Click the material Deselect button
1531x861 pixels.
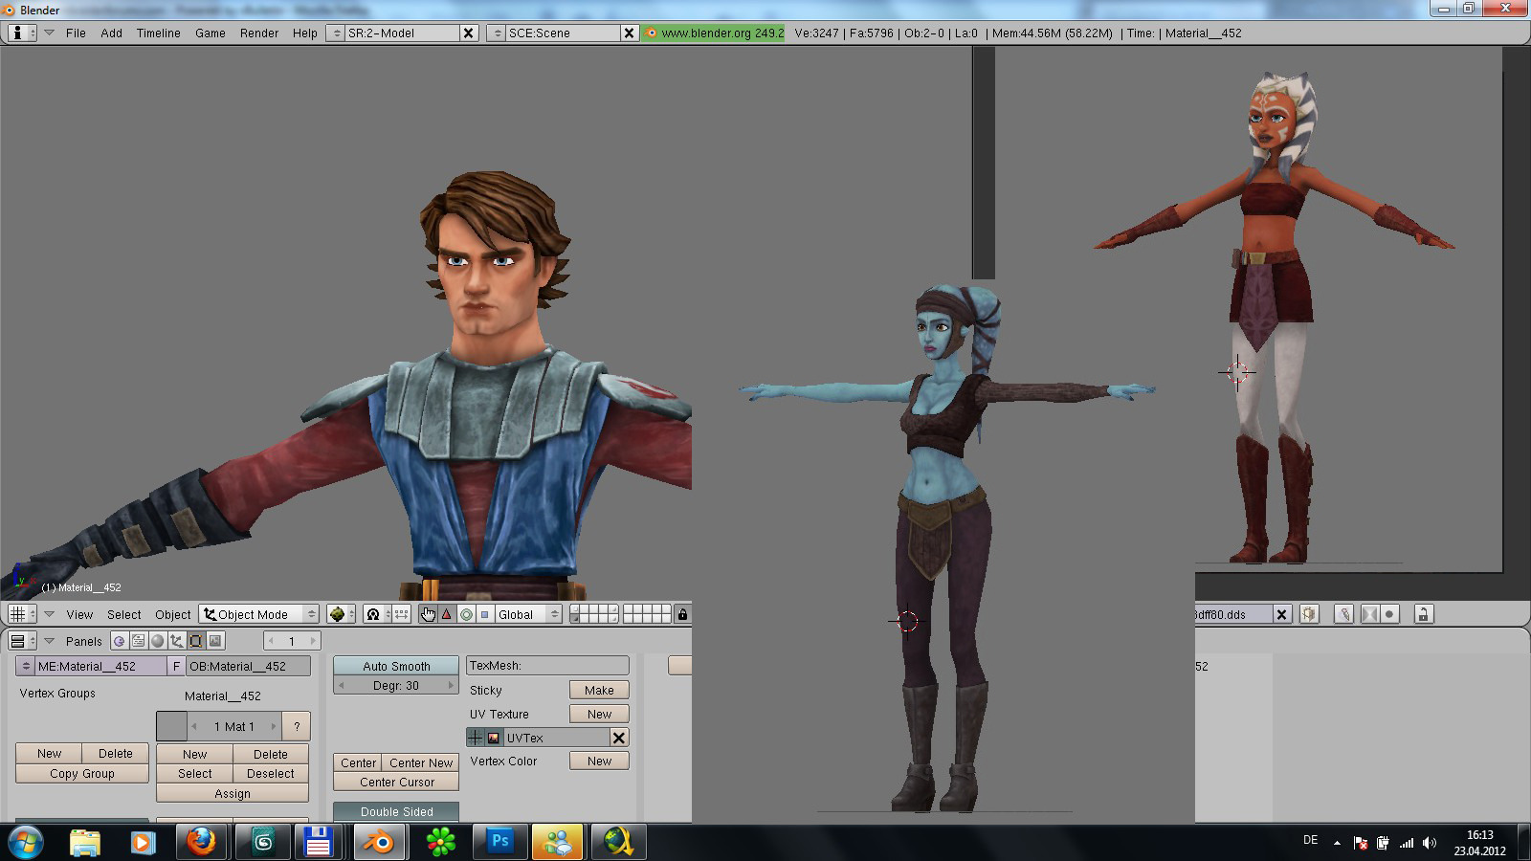coord(271,773)
